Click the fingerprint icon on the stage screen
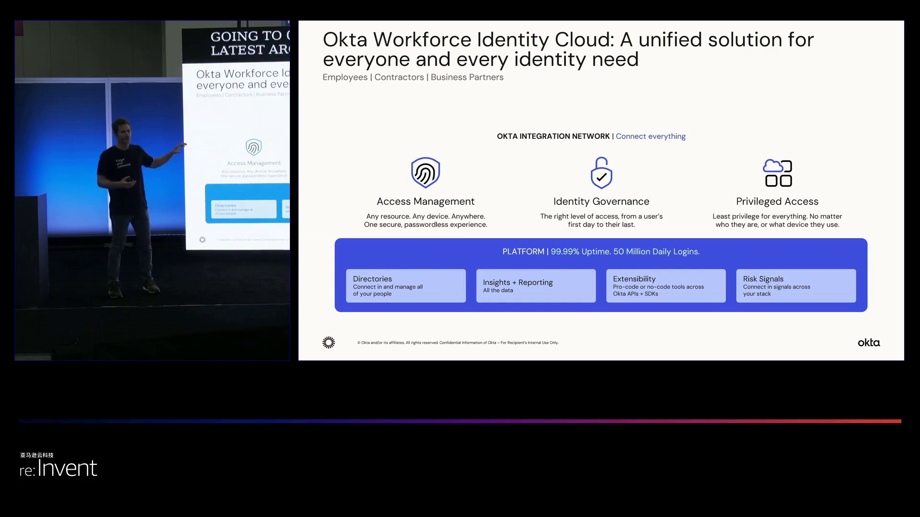This screenshot has width=920, height=517. (x=253, y=147)
